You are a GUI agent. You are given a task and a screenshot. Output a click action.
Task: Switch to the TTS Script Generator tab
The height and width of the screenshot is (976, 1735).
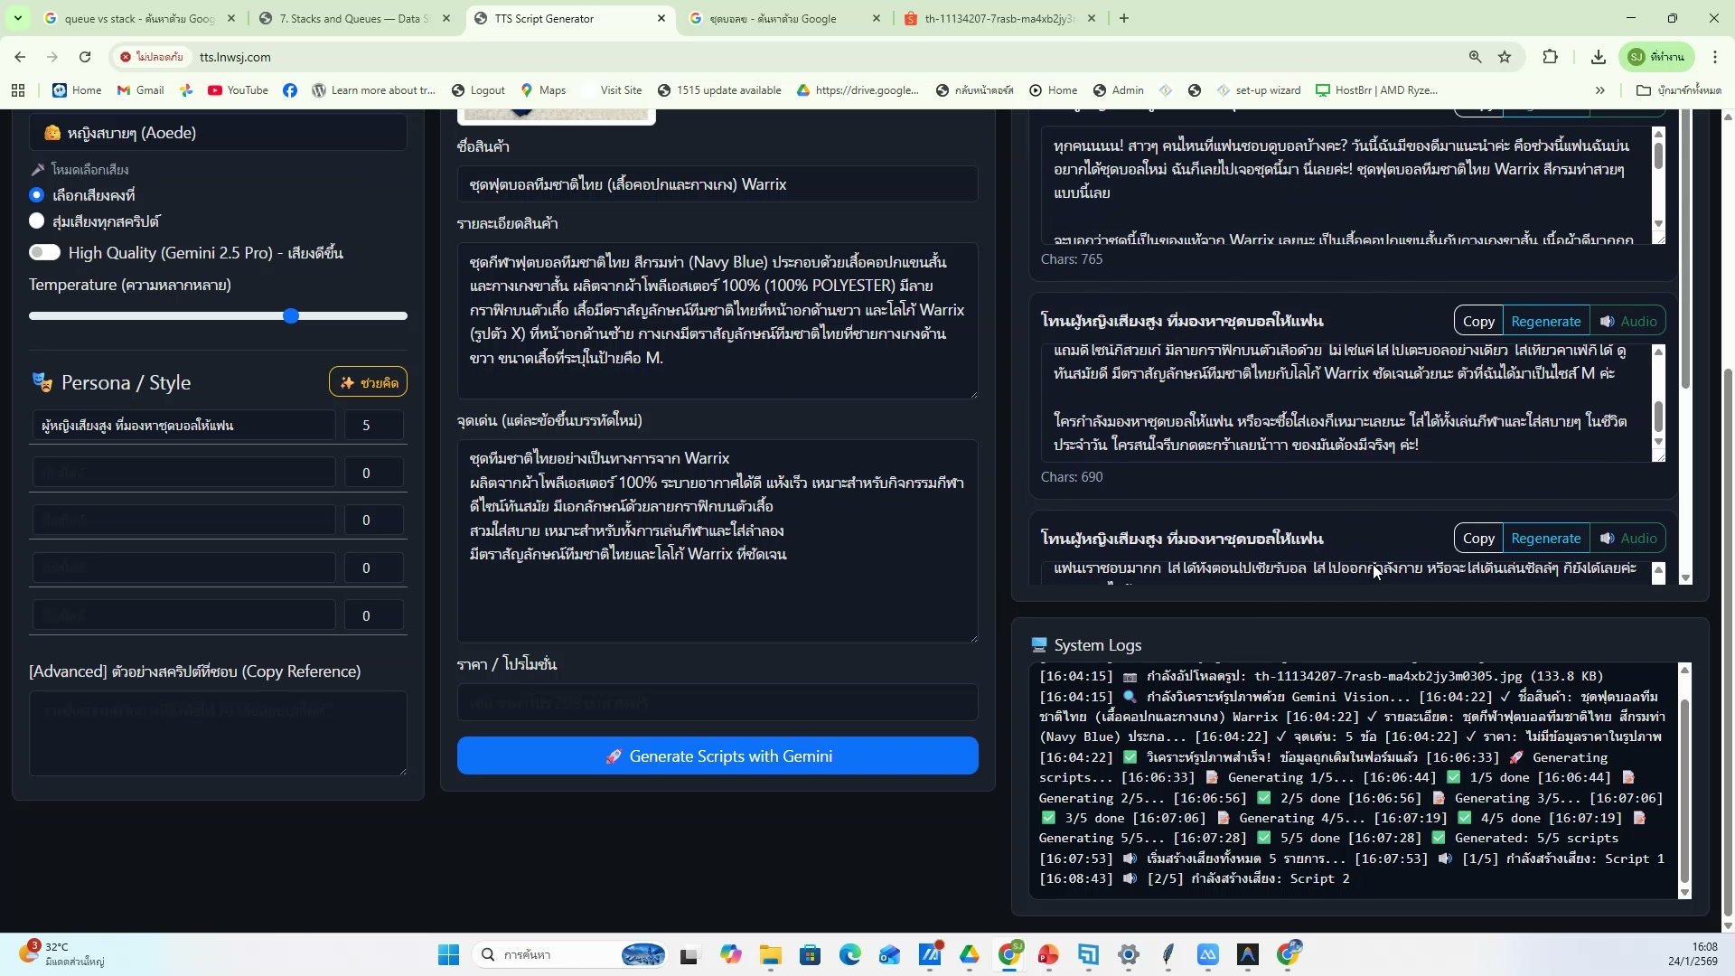coord(560,18)
